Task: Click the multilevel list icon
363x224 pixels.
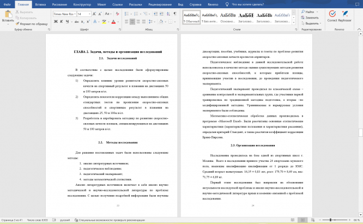Action: coord(146,14)
